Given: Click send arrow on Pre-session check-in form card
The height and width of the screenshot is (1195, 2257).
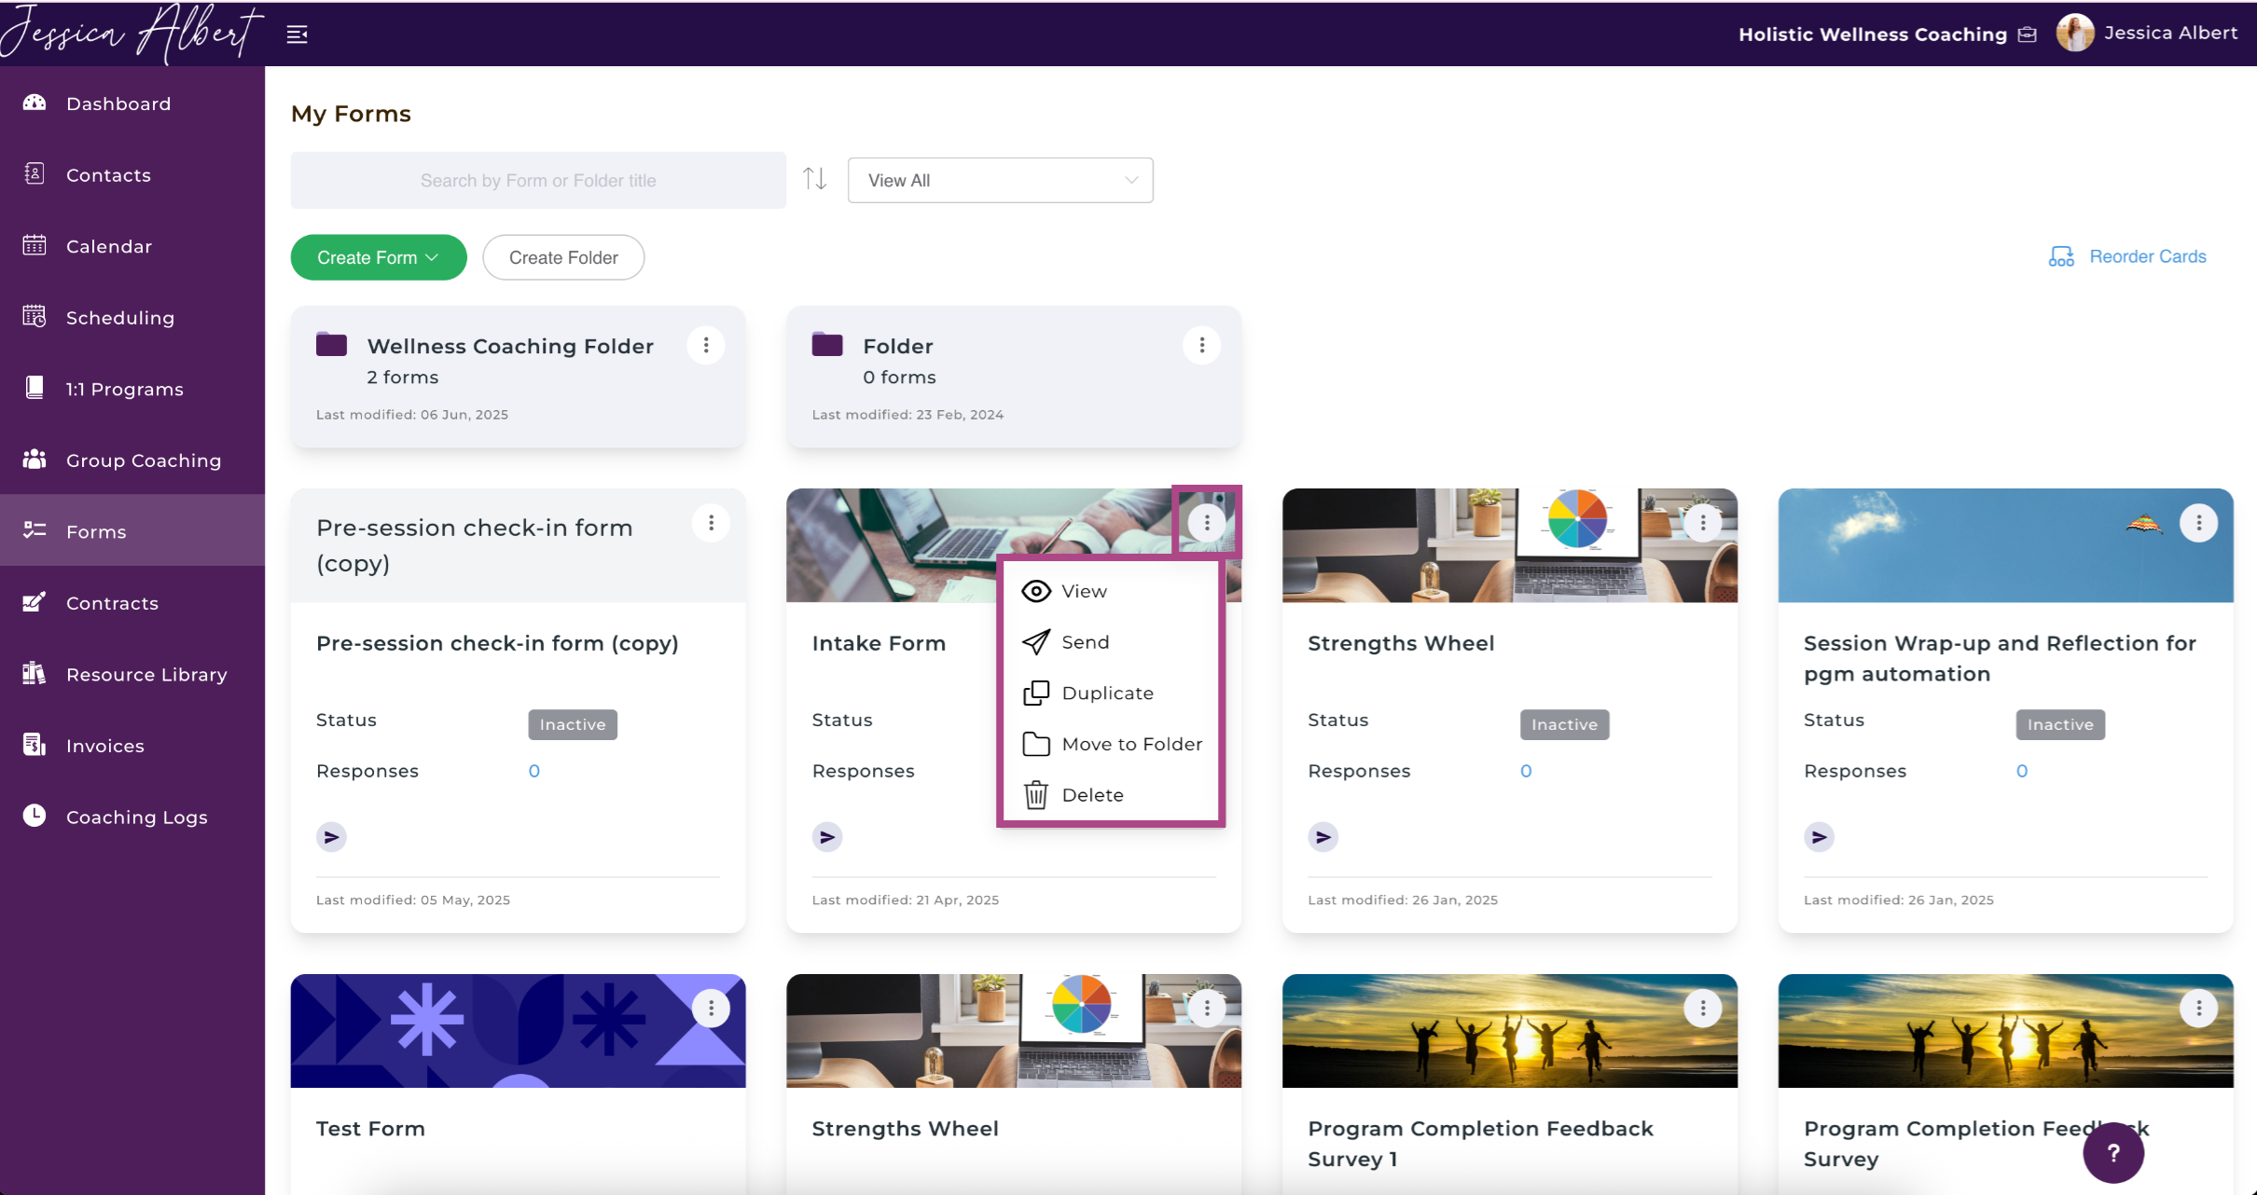Looking at the screenshot, I should tap(331, 837).
